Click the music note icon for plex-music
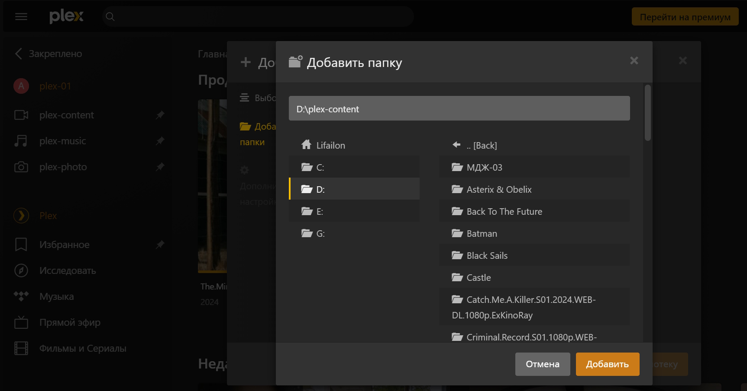Viewport: 747px width, 391px height. pyautogui.click(x=21, y=141)
